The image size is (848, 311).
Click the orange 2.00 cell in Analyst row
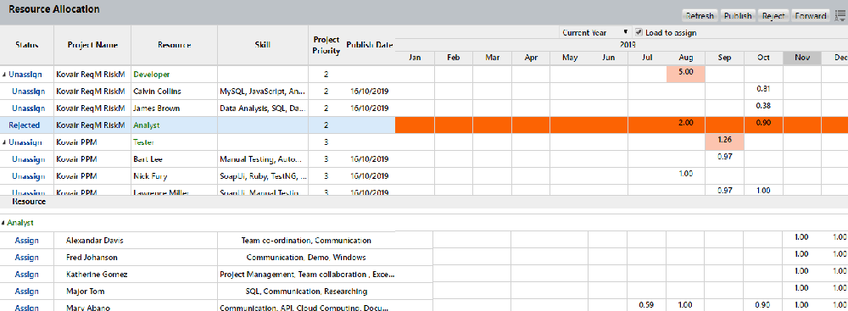(685, 125)
